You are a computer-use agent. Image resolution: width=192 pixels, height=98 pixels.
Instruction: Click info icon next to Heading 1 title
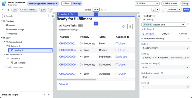pos(154,16)
